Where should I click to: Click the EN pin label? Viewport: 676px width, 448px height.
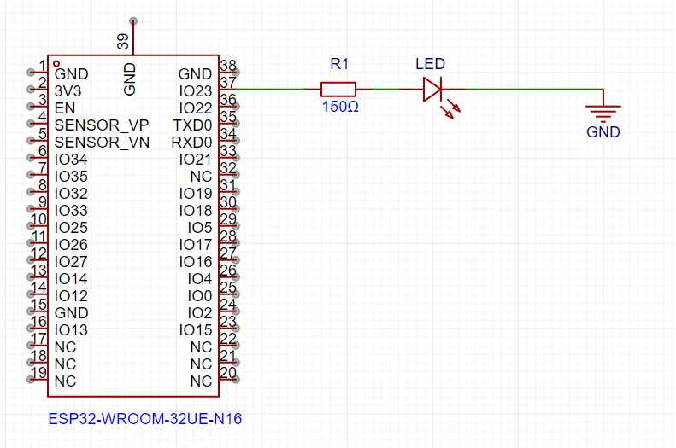pos(65,108)
